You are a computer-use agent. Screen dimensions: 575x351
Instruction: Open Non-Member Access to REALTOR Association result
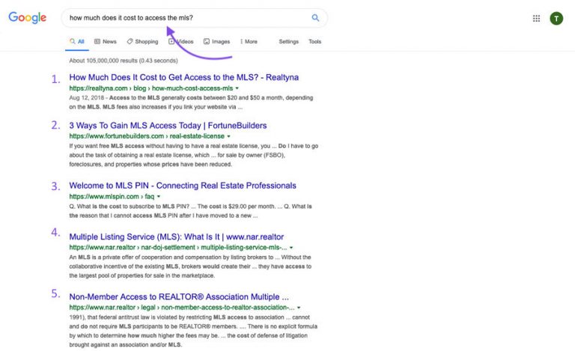click(179, 297)
